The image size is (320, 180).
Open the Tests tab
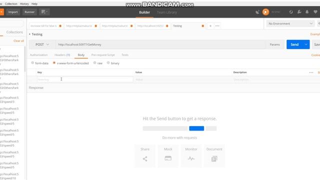[x=125, y=55]
